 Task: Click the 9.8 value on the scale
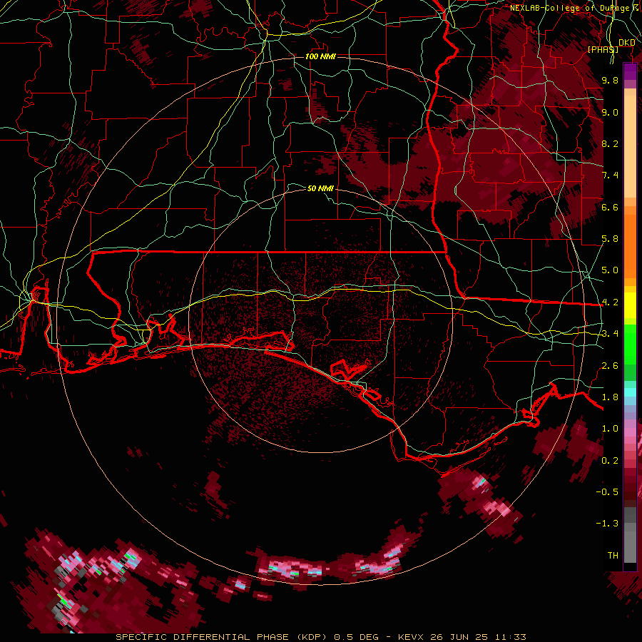pyautogui.click(x=610, y=80)
